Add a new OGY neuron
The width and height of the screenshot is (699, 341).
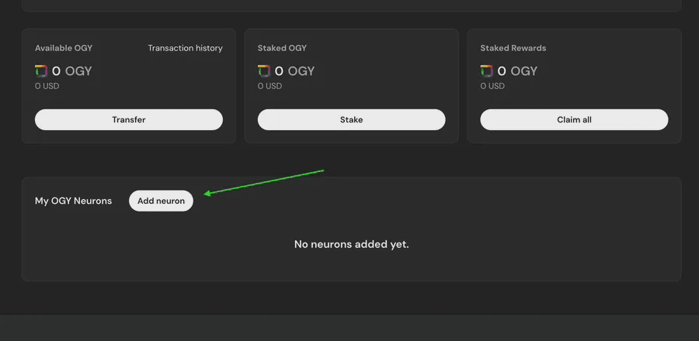[x=161, y=201]
